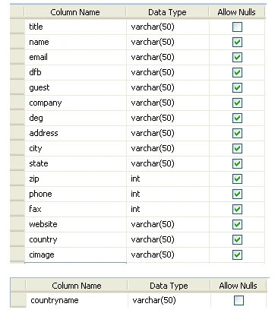Select the website column name cell

click(x=75, y=224)
